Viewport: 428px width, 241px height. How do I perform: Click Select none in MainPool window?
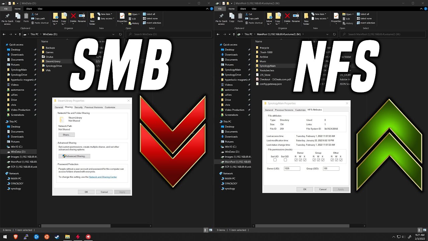364,19
